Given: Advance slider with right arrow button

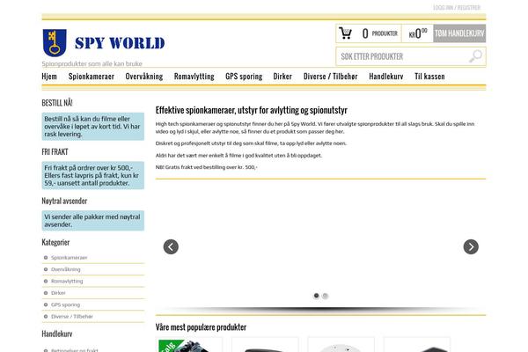Looking at the screenshot, I should pyautogui.click(x=471, y=247).
